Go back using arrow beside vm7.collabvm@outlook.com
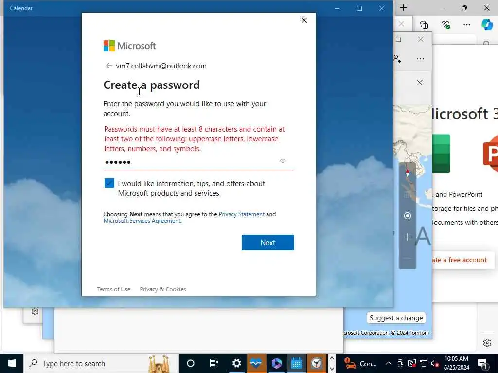The image size is (498, 373). click(x=108, y=66)
